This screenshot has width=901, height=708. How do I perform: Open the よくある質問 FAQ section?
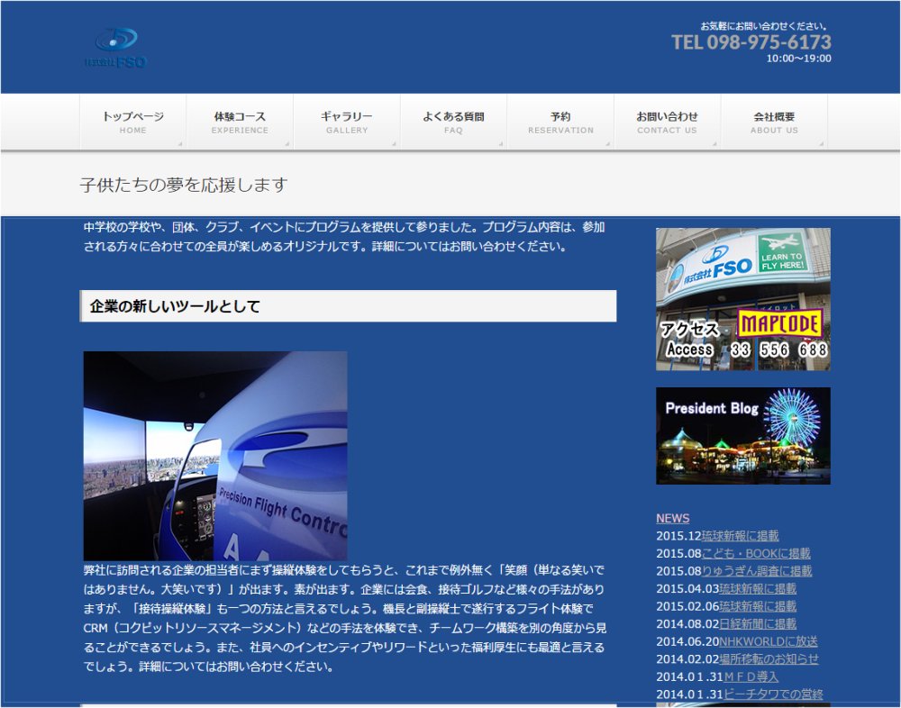454,122
